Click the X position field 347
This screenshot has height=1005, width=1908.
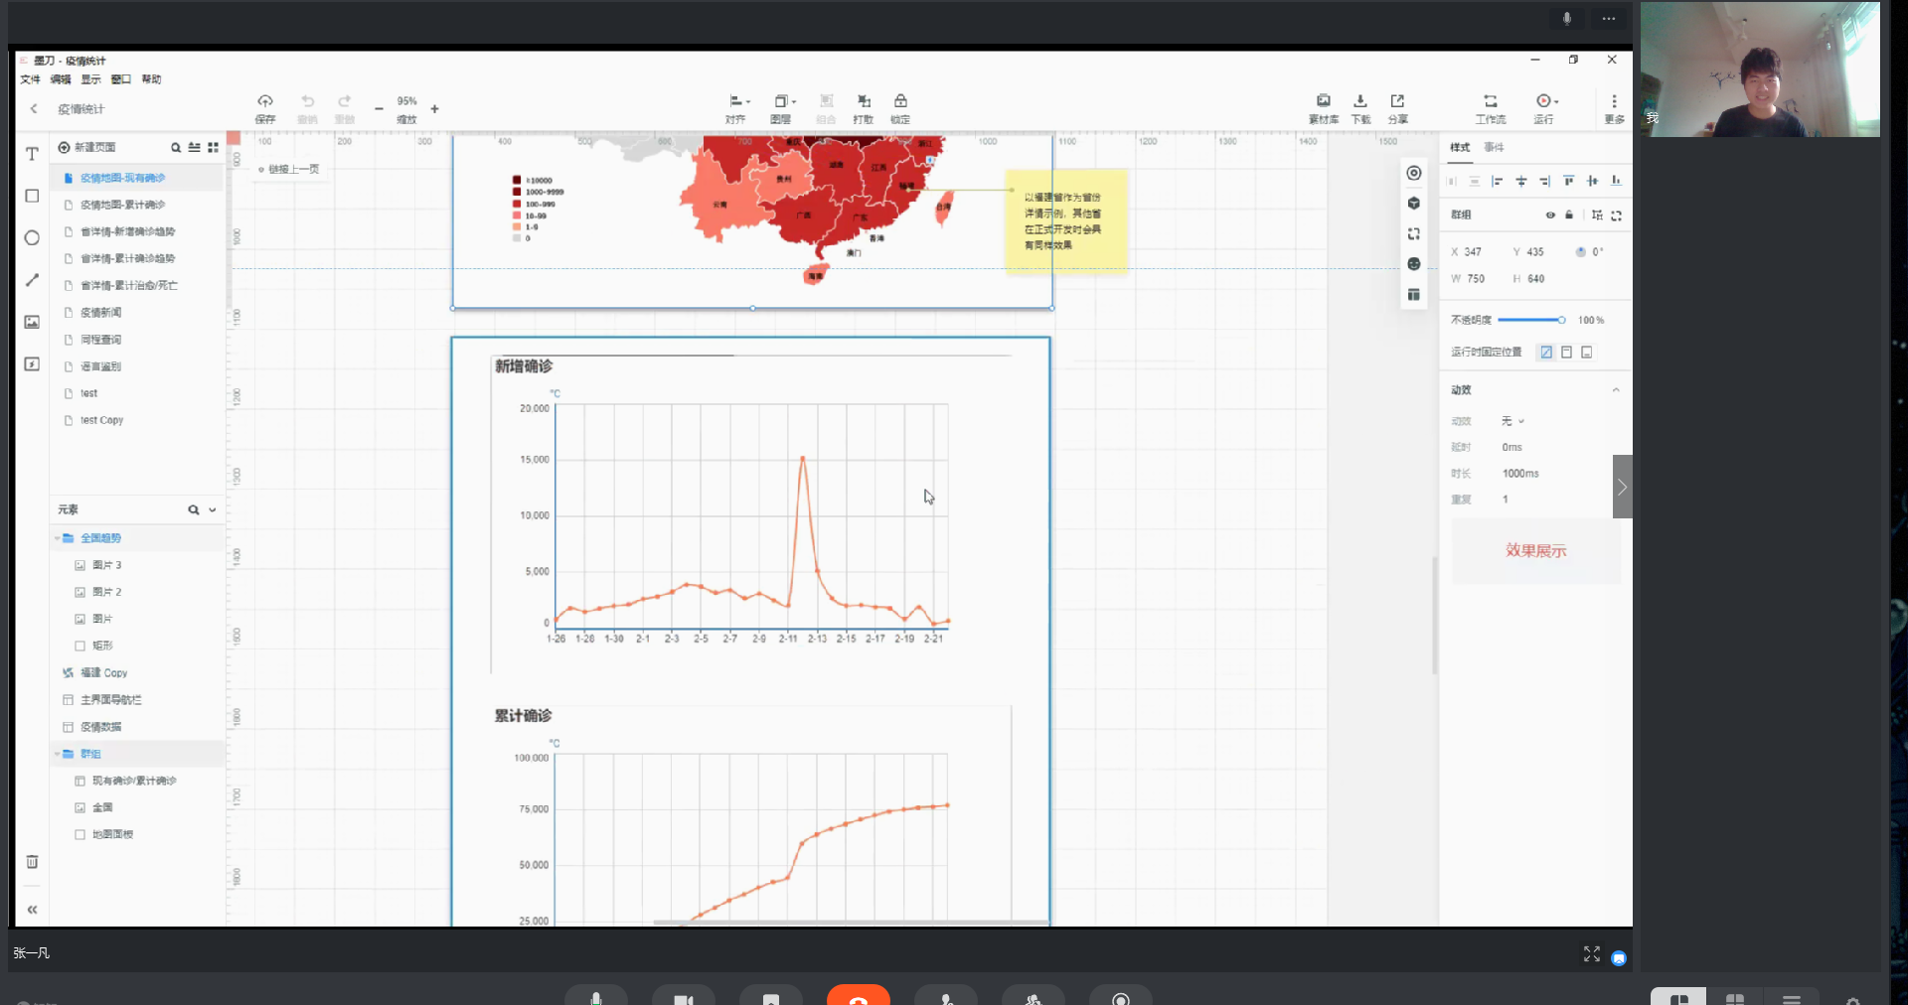1472,252
